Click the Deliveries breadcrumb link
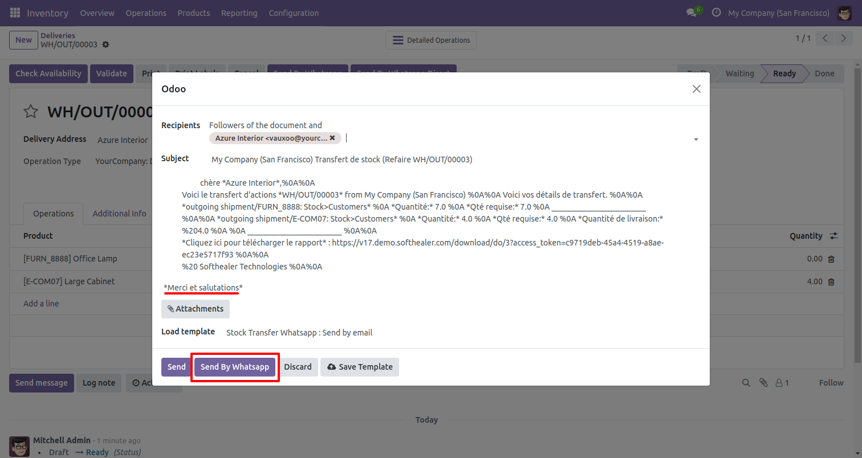The image size is (862, 458). [x=58, y=35]
